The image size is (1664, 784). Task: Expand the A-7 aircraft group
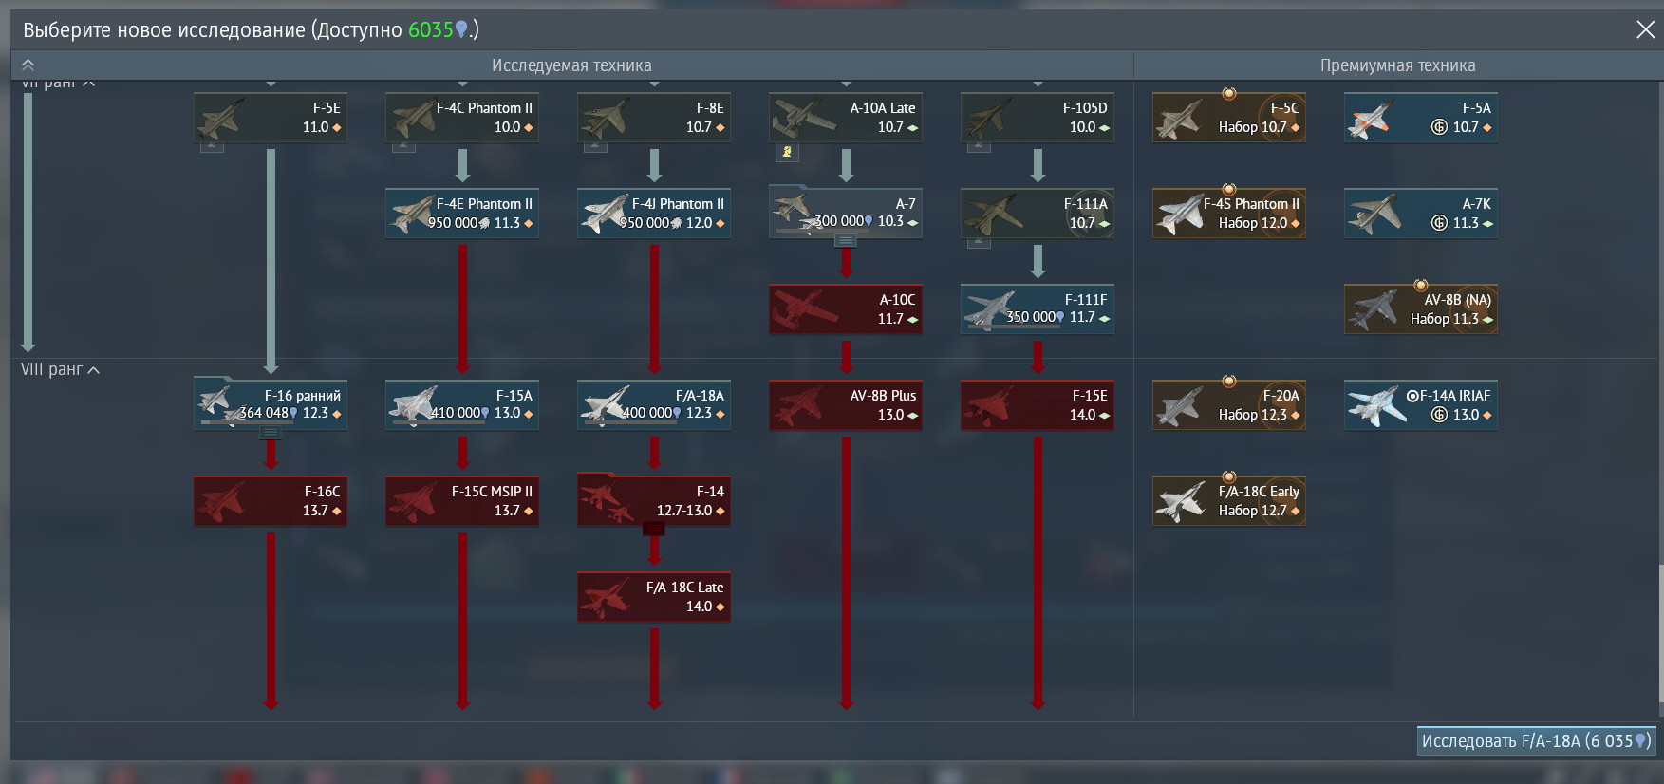tap(846, 241)
